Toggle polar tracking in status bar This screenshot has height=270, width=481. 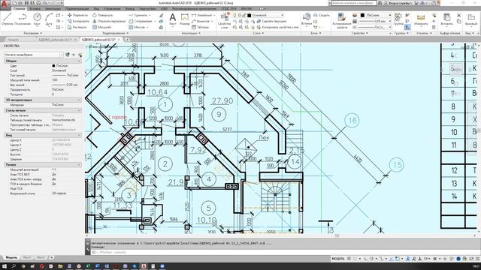(372, 259)
